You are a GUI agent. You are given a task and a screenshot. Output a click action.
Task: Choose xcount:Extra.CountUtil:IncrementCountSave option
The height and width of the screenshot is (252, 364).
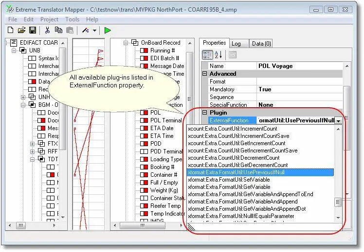pyautogui.click(x=260, y=136)
